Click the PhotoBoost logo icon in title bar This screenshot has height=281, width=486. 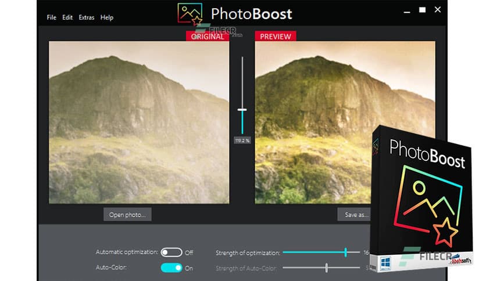[190, 13]
